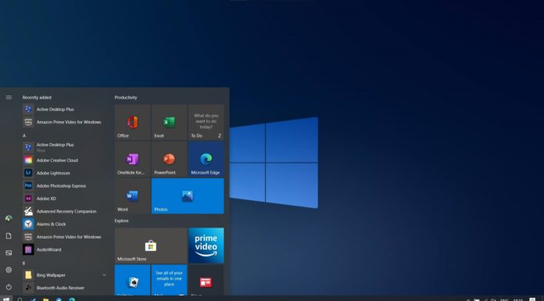
Task: Open Settings via the gear icon
Action: point(9,270)
